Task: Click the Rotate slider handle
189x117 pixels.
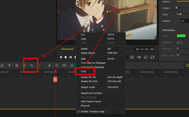Action: click(x=176, y=8)
